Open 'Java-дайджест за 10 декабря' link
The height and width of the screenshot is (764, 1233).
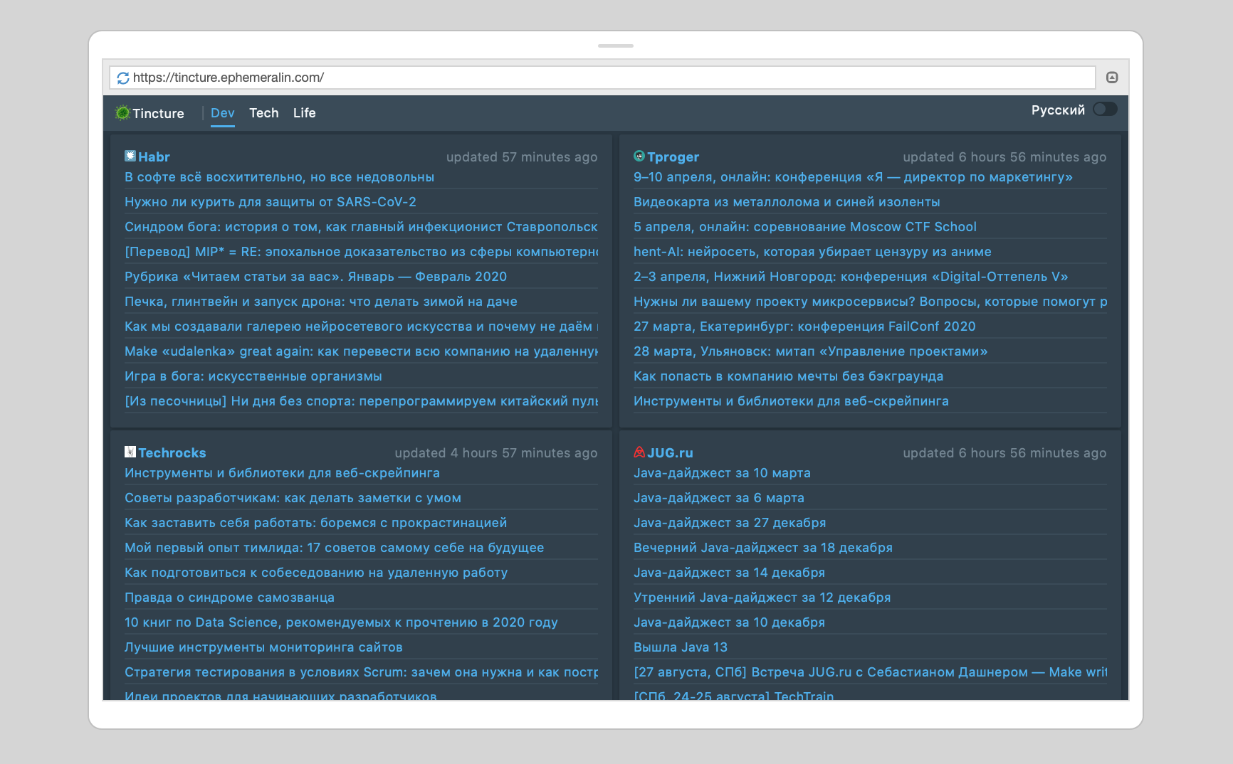(x=729, y=622)
